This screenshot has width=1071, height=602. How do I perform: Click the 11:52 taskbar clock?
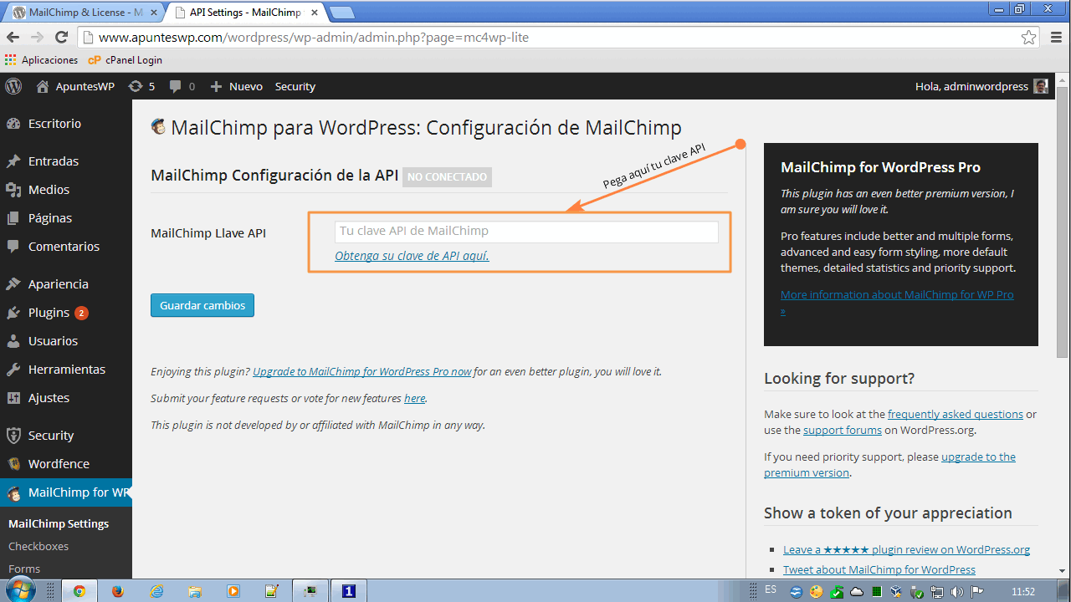[1022, 591]
